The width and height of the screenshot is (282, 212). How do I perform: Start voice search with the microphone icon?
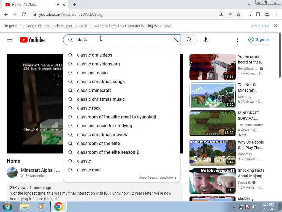[205, 40]
